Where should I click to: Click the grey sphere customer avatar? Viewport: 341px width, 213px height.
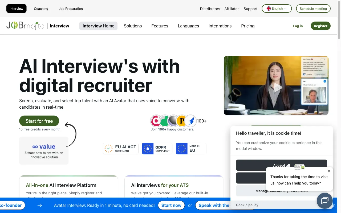pyautogui.click(x=173, y=121)
